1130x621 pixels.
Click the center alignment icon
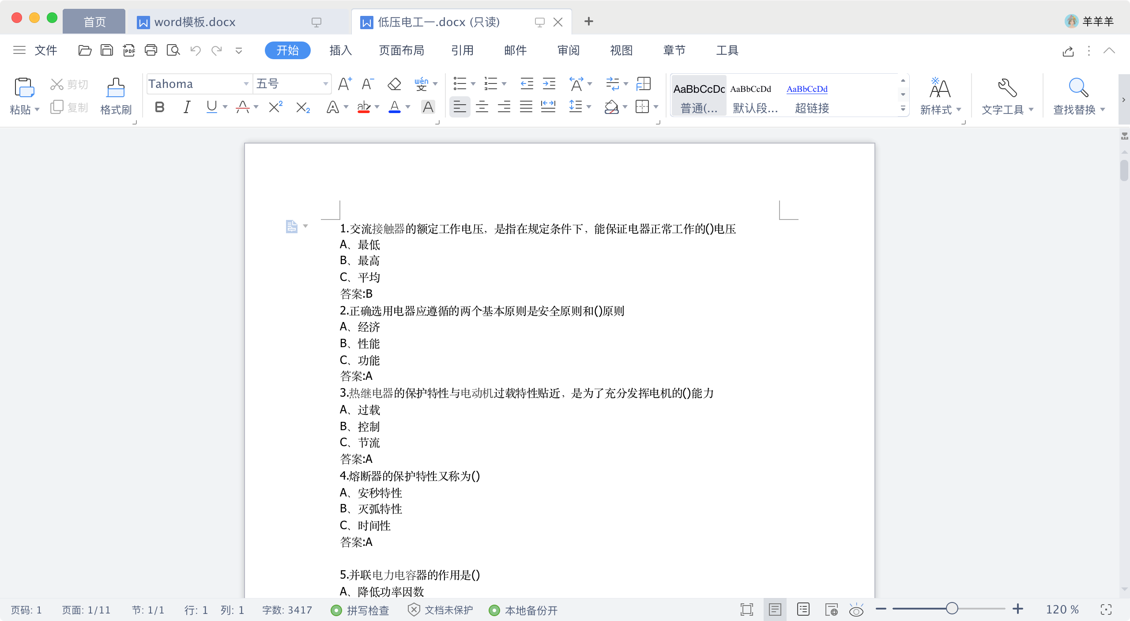coord(482,107)
